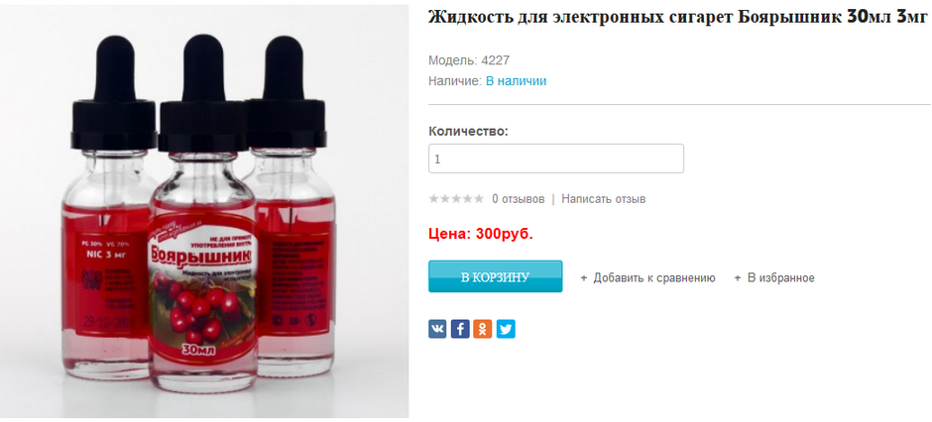Viewport: 932px width, 422px height.
Task: Open the 0 отзывов reviews link
Action: point(519,199)
